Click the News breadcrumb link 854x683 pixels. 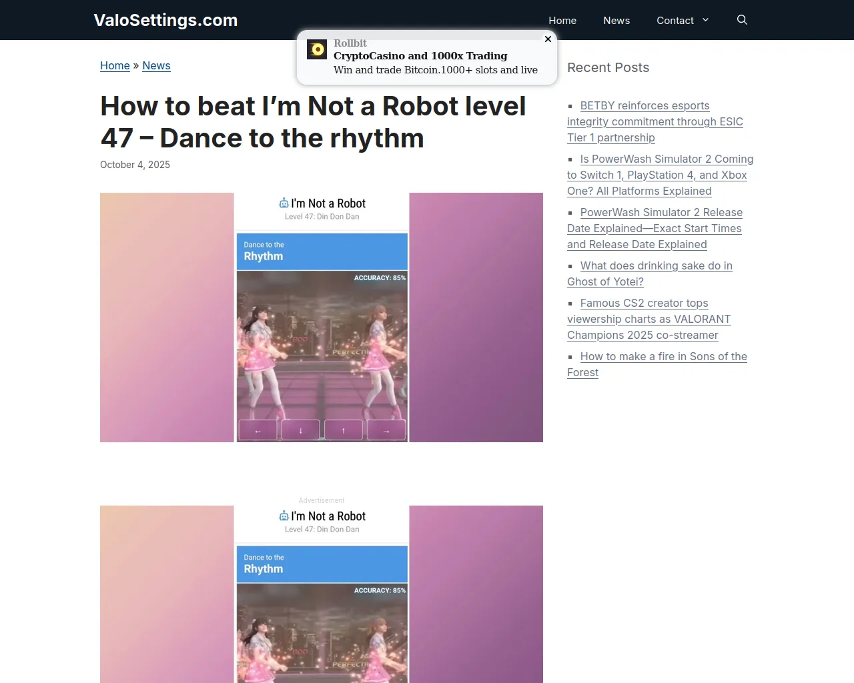156,65
